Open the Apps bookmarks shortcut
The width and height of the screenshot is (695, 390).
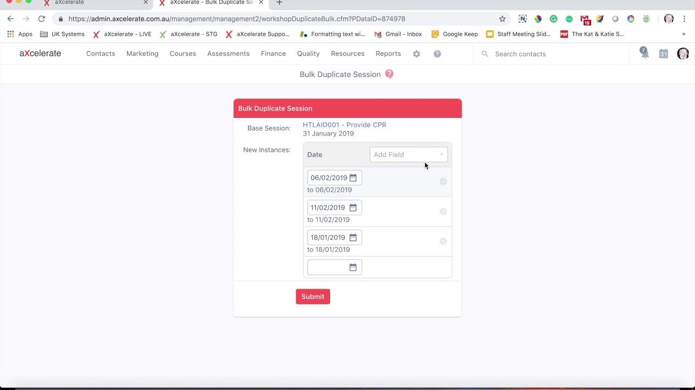20,34
